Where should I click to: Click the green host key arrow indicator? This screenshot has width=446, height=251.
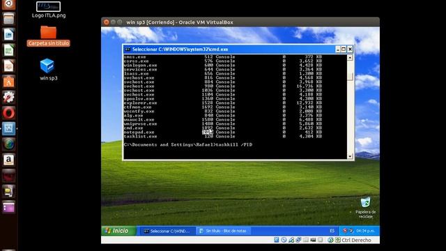pyautogui.click(x=337, y=240)
